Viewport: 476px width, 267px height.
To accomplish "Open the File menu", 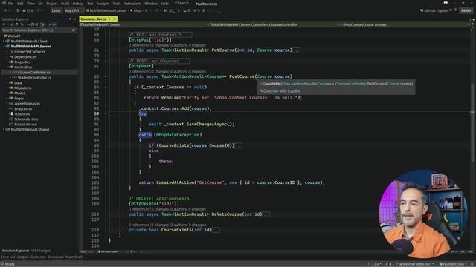I will pos(10,4).
